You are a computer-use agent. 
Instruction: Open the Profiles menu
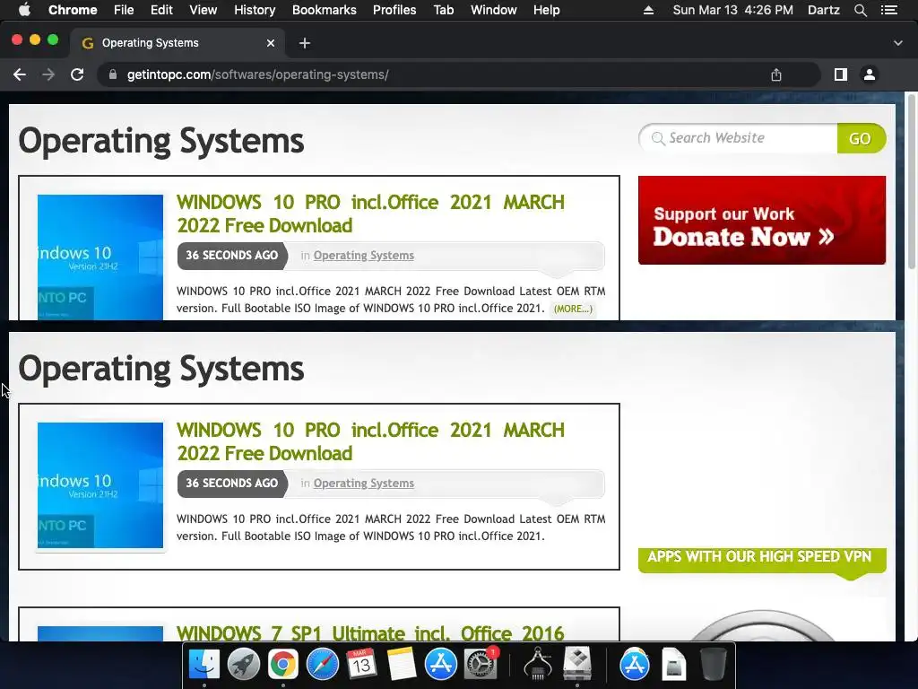pos(394,10)
